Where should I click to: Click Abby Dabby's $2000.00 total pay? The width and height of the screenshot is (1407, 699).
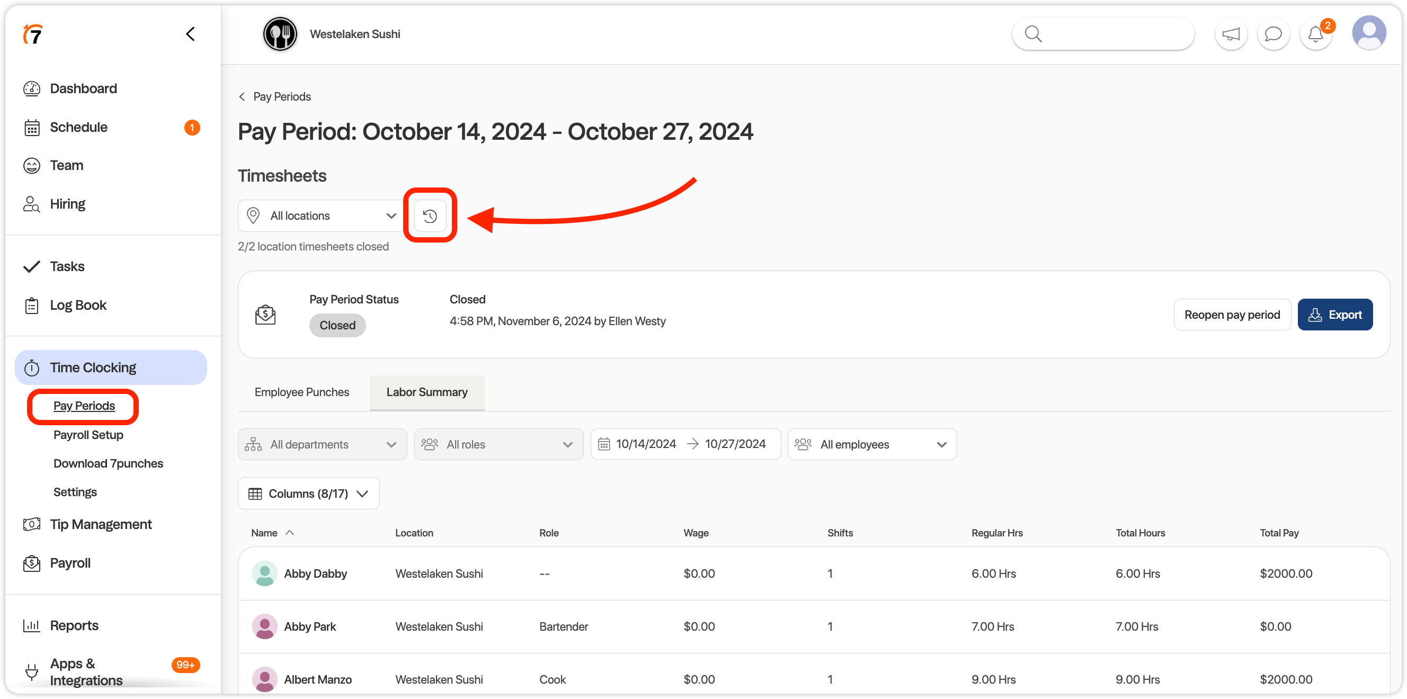point(1286,573)
